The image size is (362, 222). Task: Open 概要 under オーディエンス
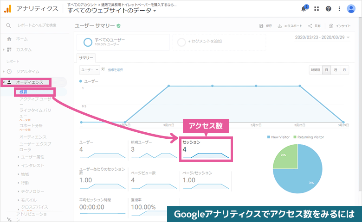point(23,92)
